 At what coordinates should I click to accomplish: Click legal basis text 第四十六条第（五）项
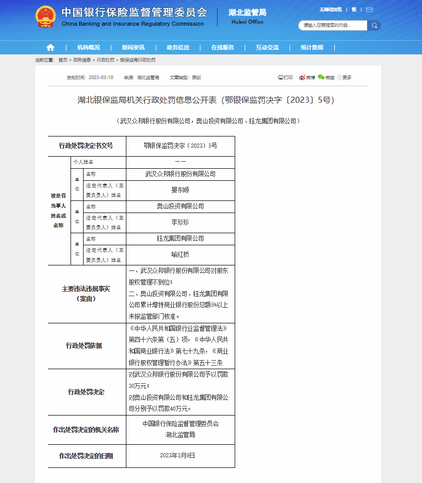pos(159,340)
